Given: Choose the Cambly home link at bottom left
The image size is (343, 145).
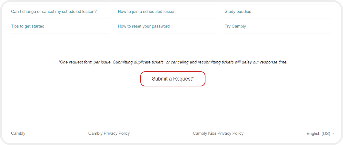Looking at the screenshot, I should tap(18, 133).
